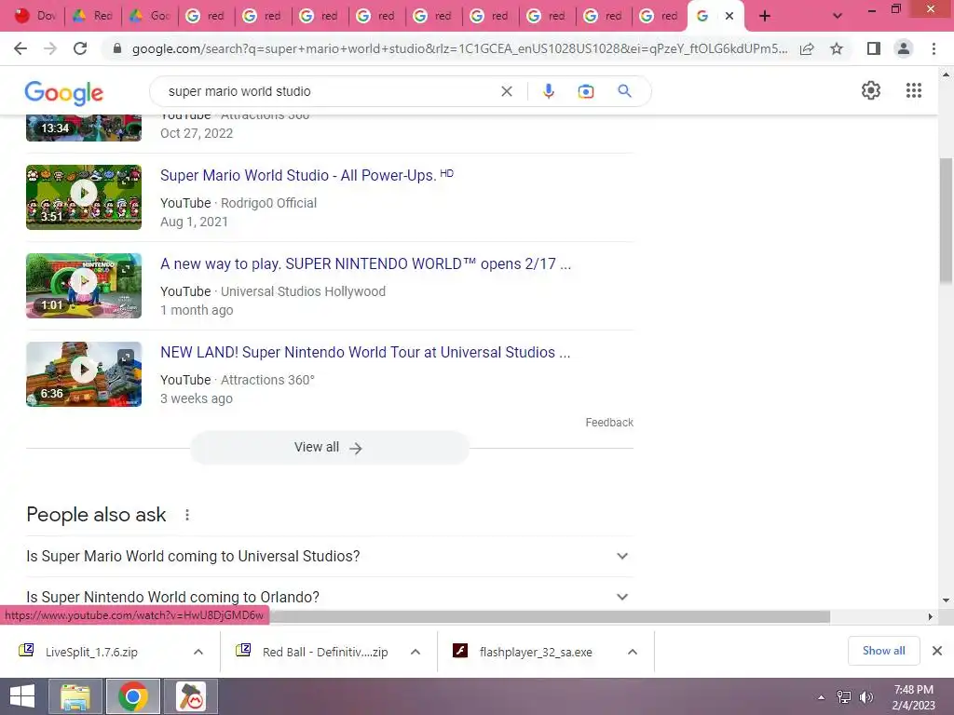Start voice search with microphone
Screen dimensions: 954x715
tap(548, 91)
